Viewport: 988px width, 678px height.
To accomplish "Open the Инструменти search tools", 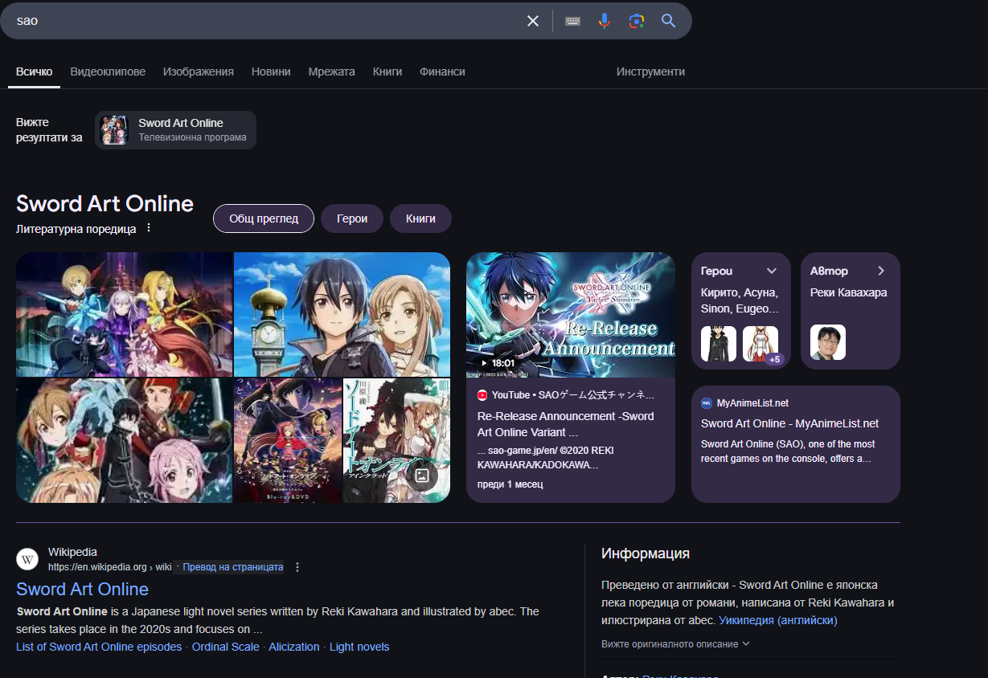I will pos(650,71).
